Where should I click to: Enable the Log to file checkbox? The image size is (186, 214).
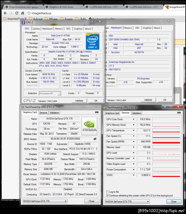(107, 192)
